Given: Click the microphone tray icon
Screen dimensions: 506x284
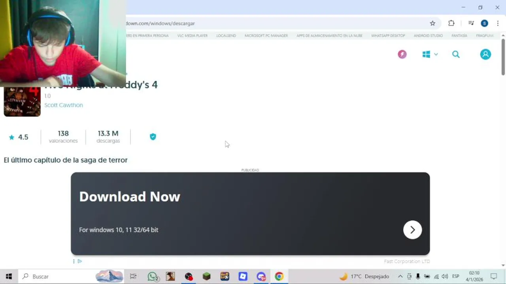Looking at the screenshot, I should point(418,277).
